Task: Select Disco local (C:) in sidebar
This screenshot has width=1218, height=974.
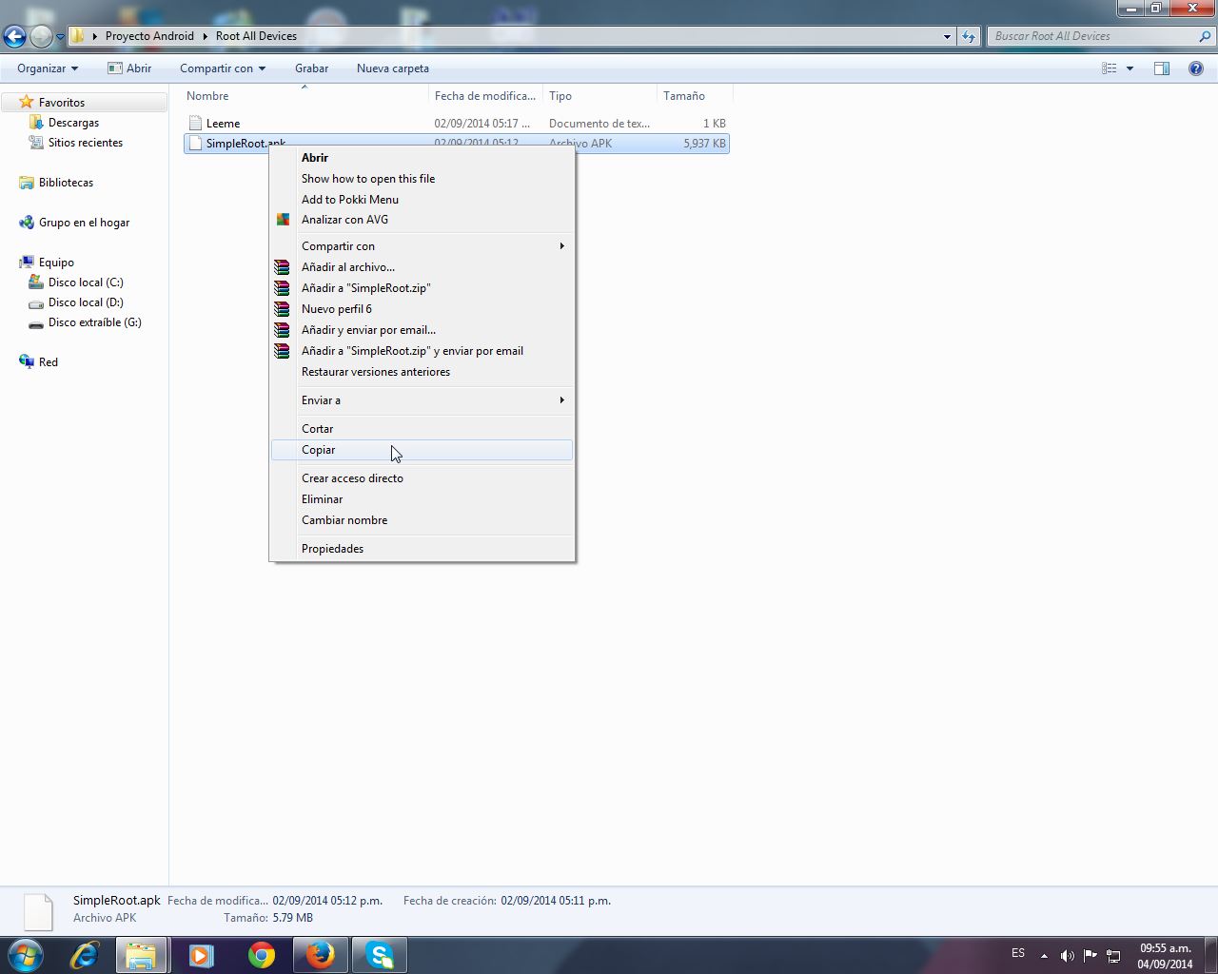Action: point(86,282)
